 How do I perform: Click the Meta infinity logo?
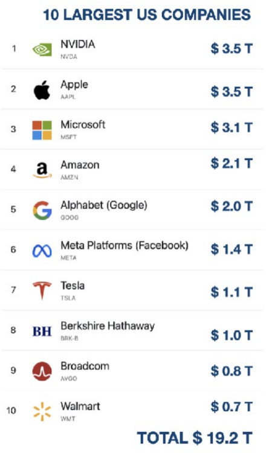[x=42, y=251]
